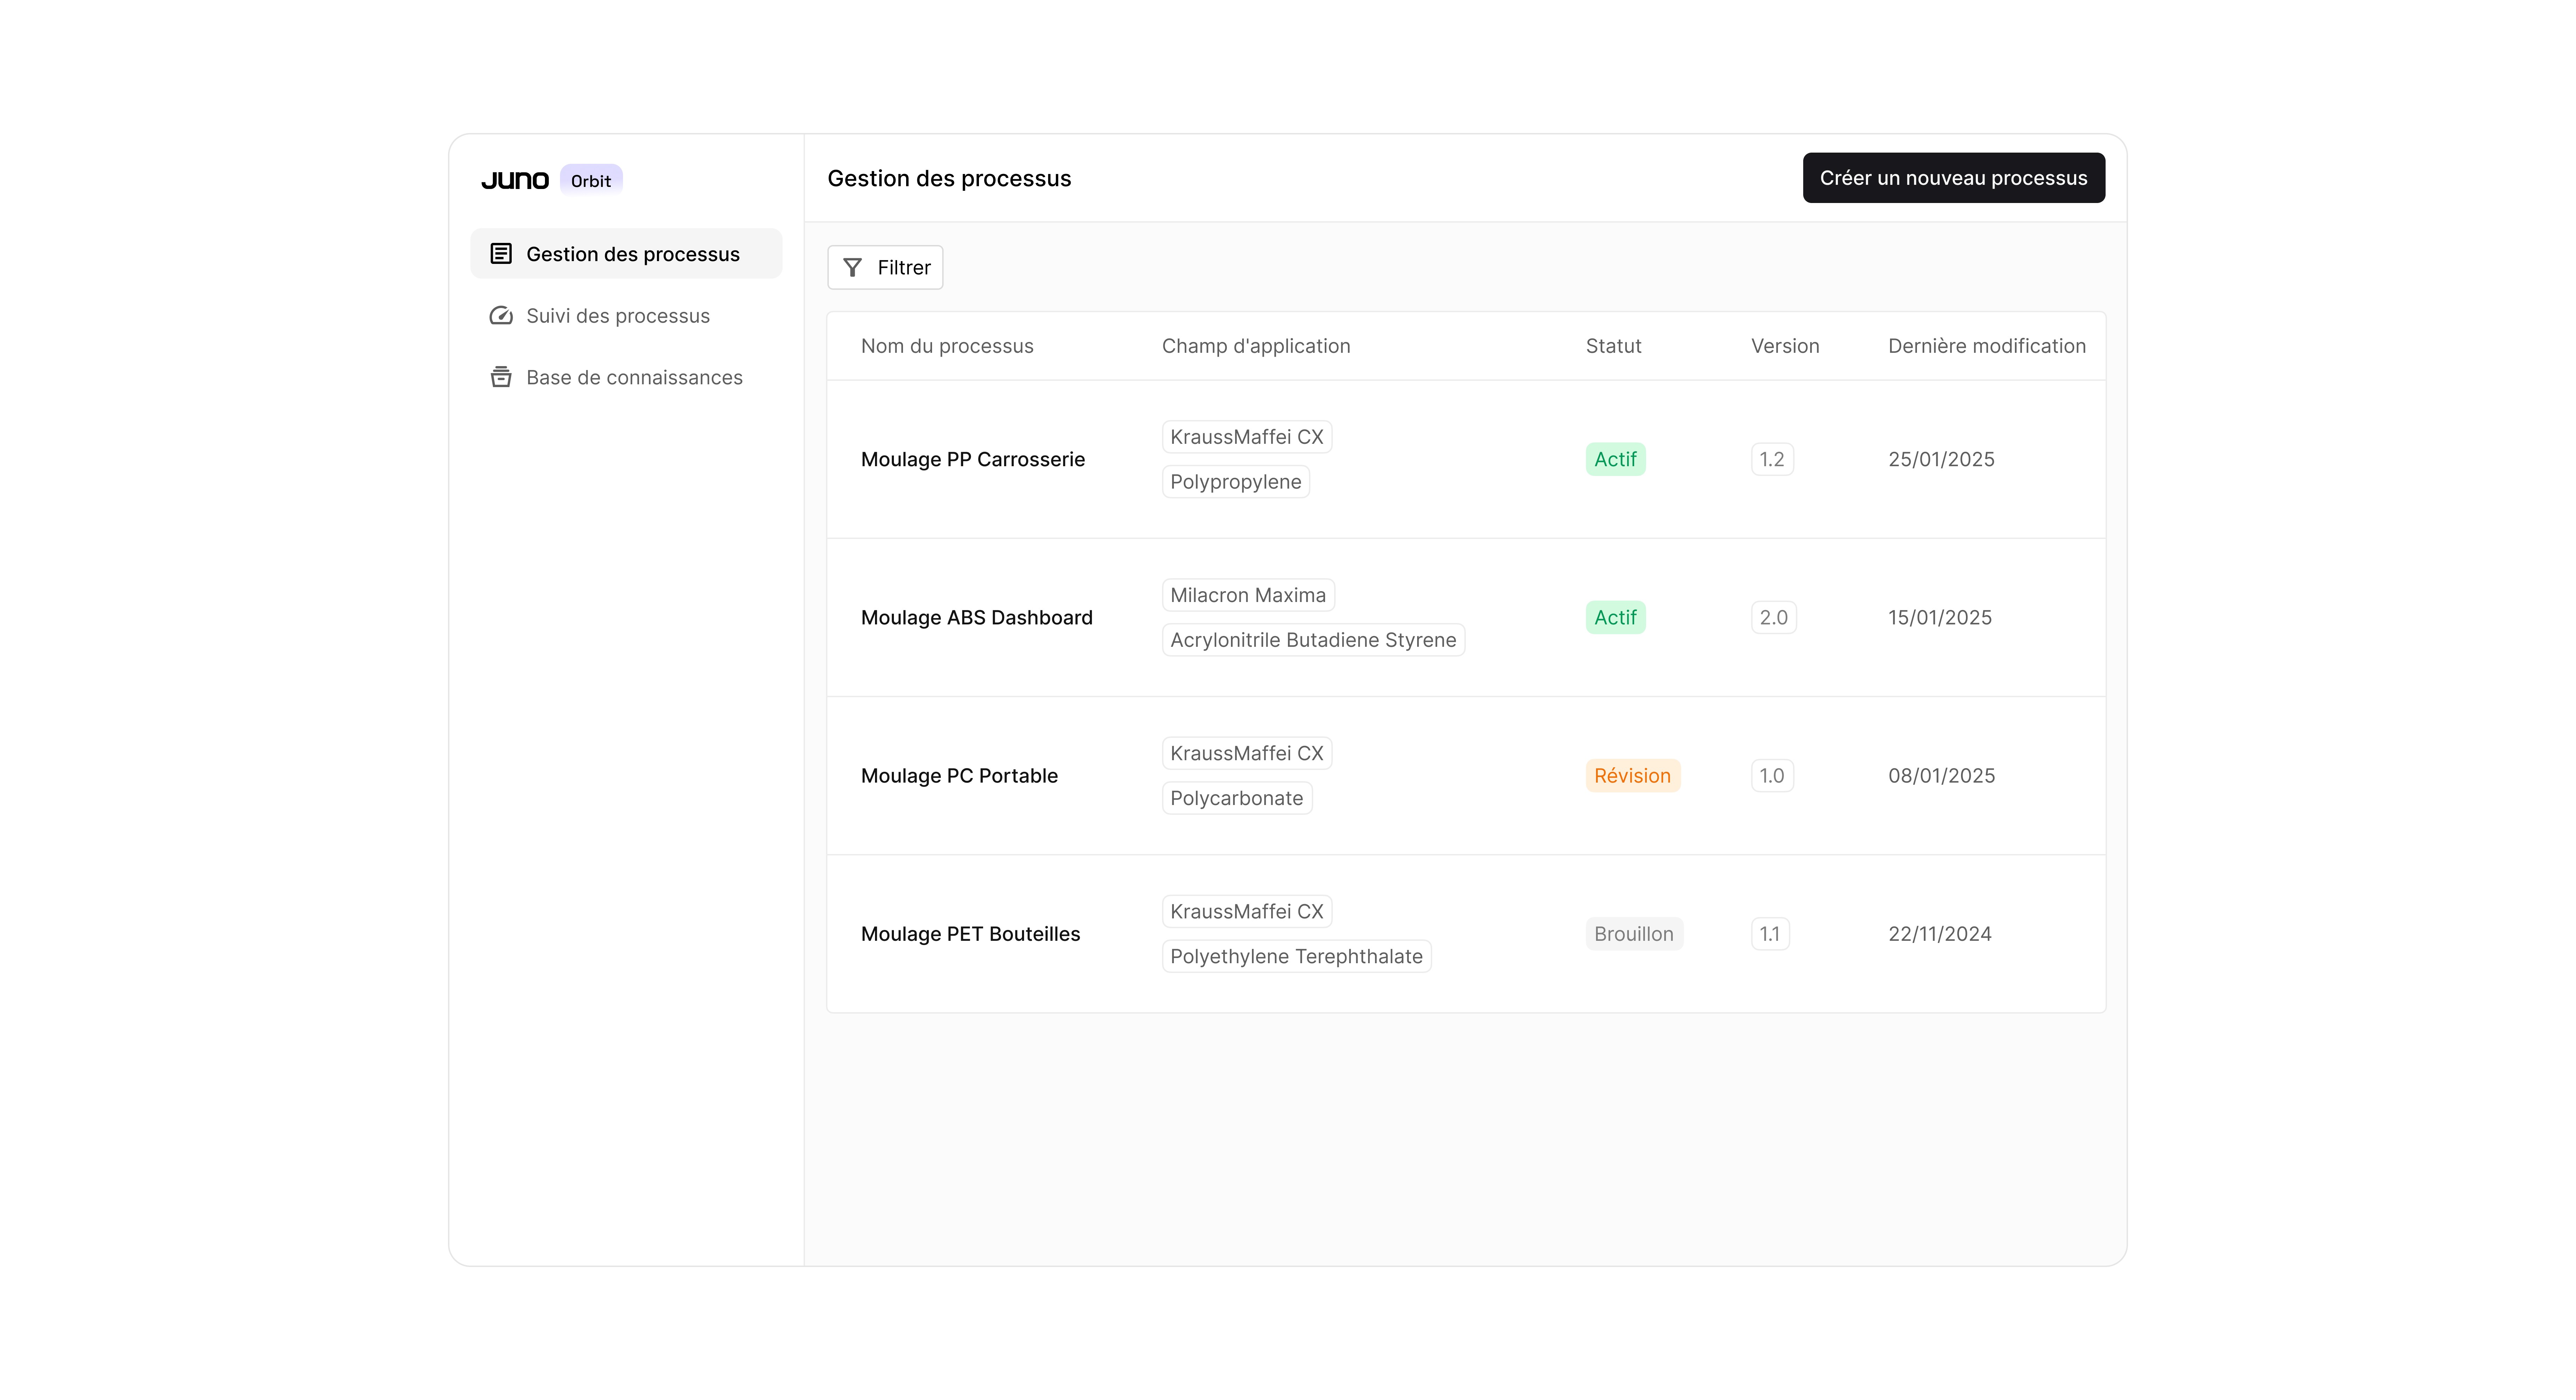Screen dimensions: 2576x1400
Task: Click the Statut column header
Action: click(x=1613, y=346)
